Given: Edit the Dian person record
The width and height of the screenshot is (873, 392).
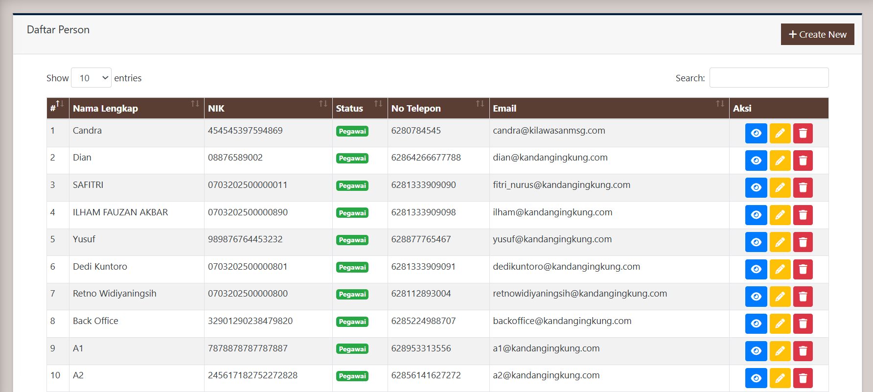Looking at the screenshot, I should tap(780, 161).
